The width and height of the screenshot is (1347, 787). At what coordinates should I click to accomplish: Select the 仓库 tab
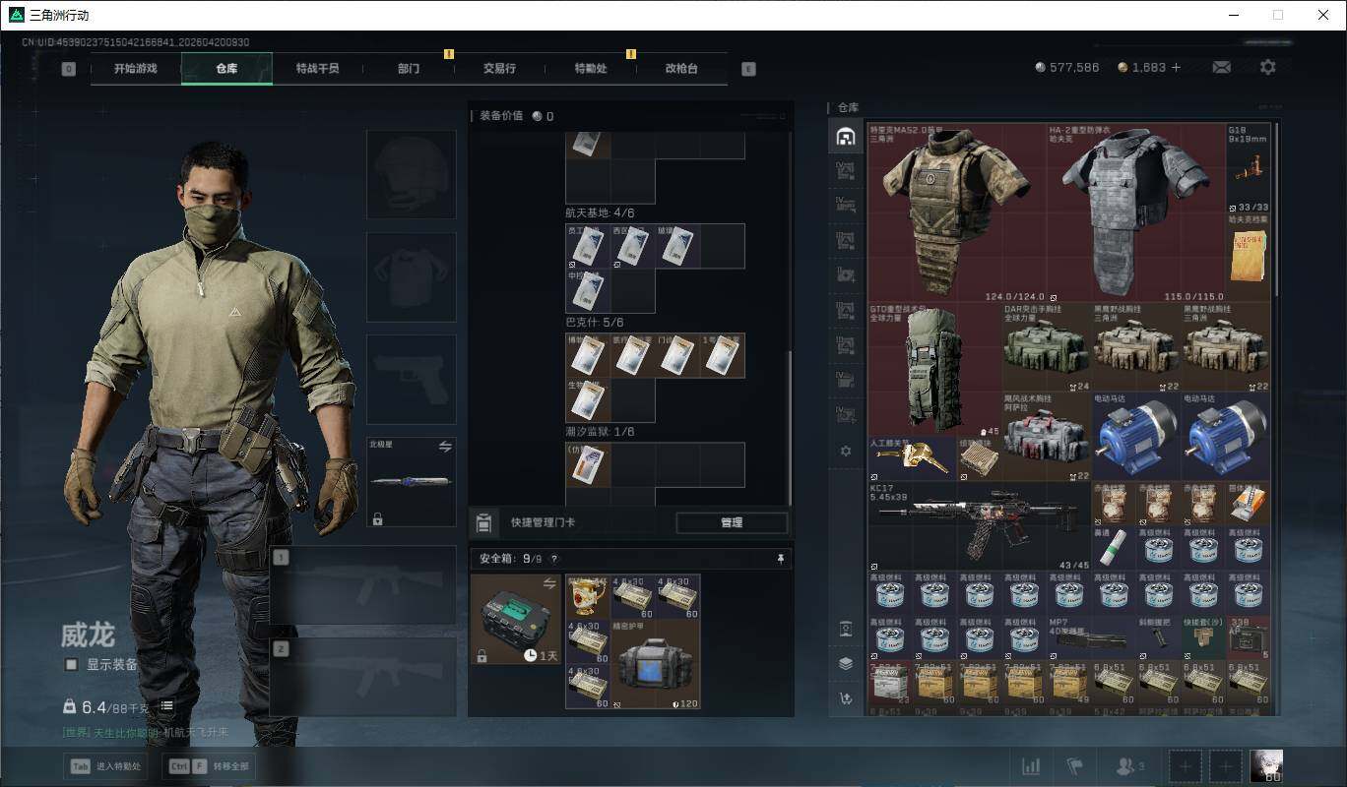click(226, 69)
